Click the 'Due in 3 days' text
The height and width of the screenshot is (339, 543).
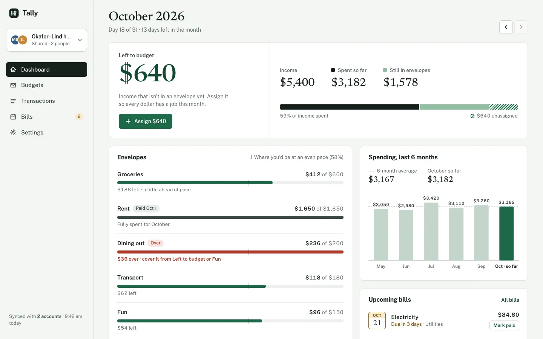[x=406, y=324]
